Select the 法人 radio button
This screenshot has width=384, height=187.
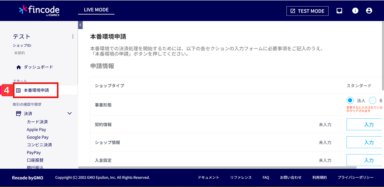point(350,100)
